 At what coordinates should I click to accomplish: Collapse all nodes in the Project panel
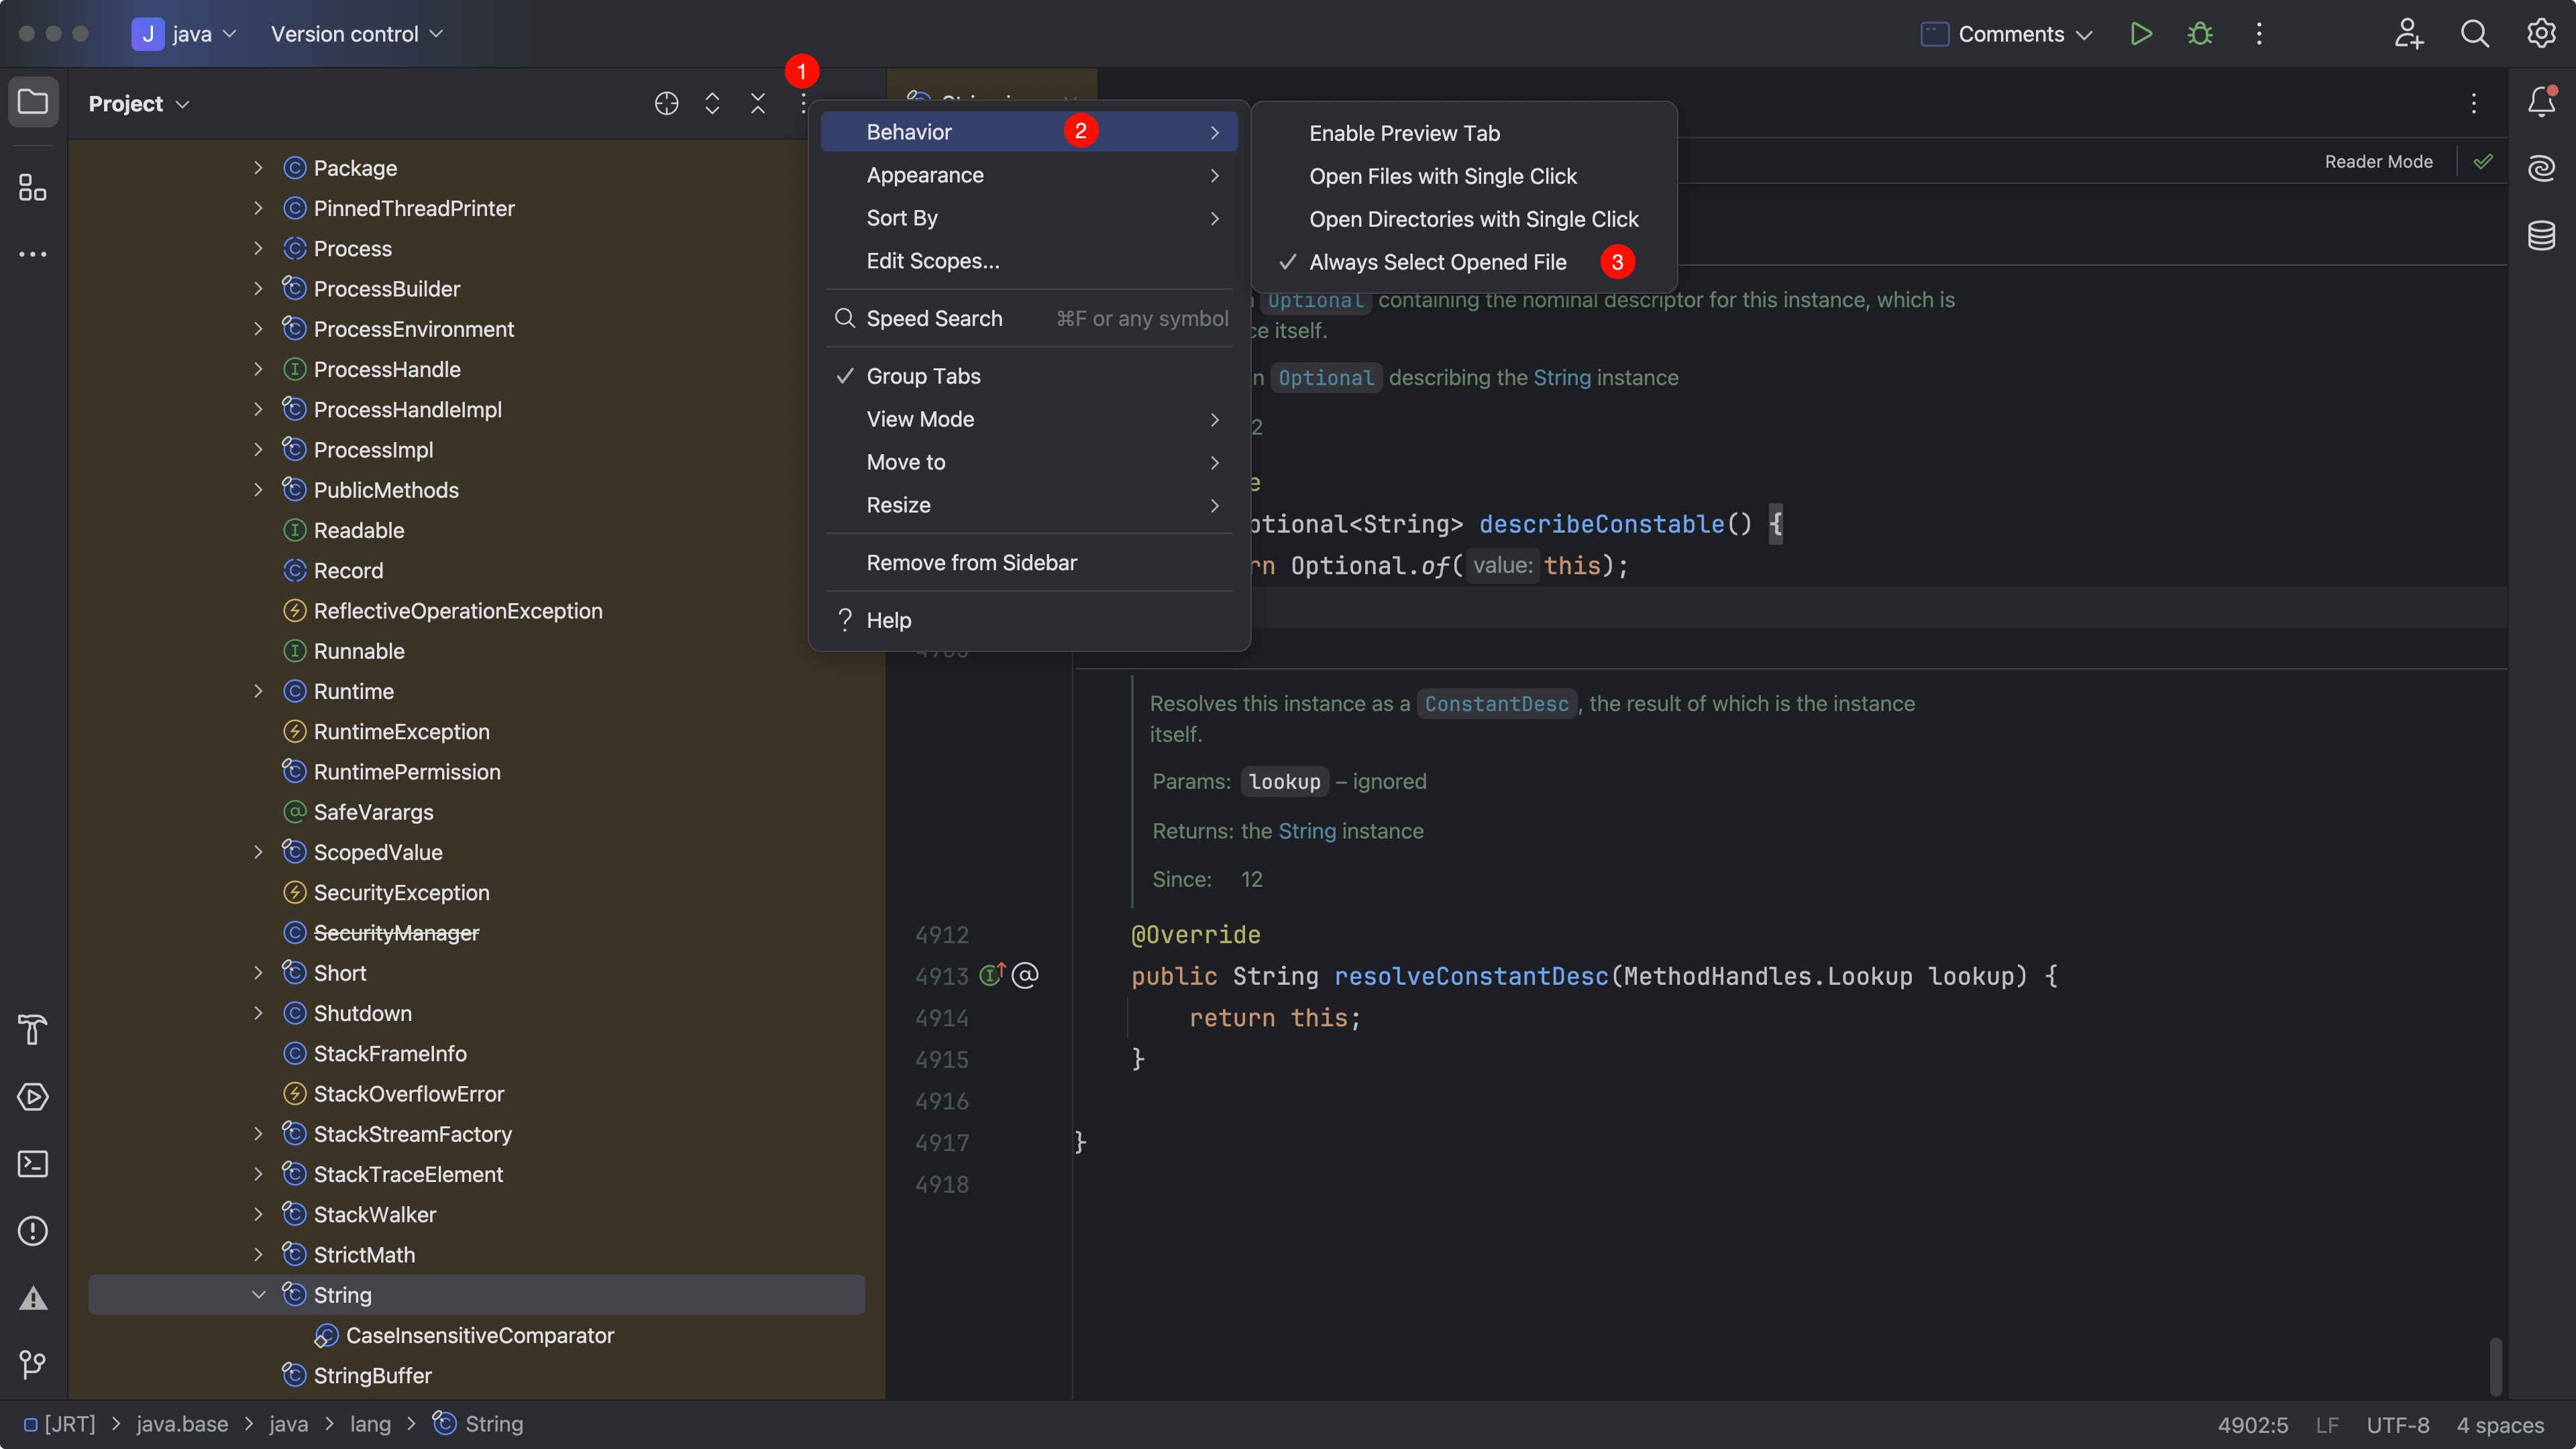point(757,104)
